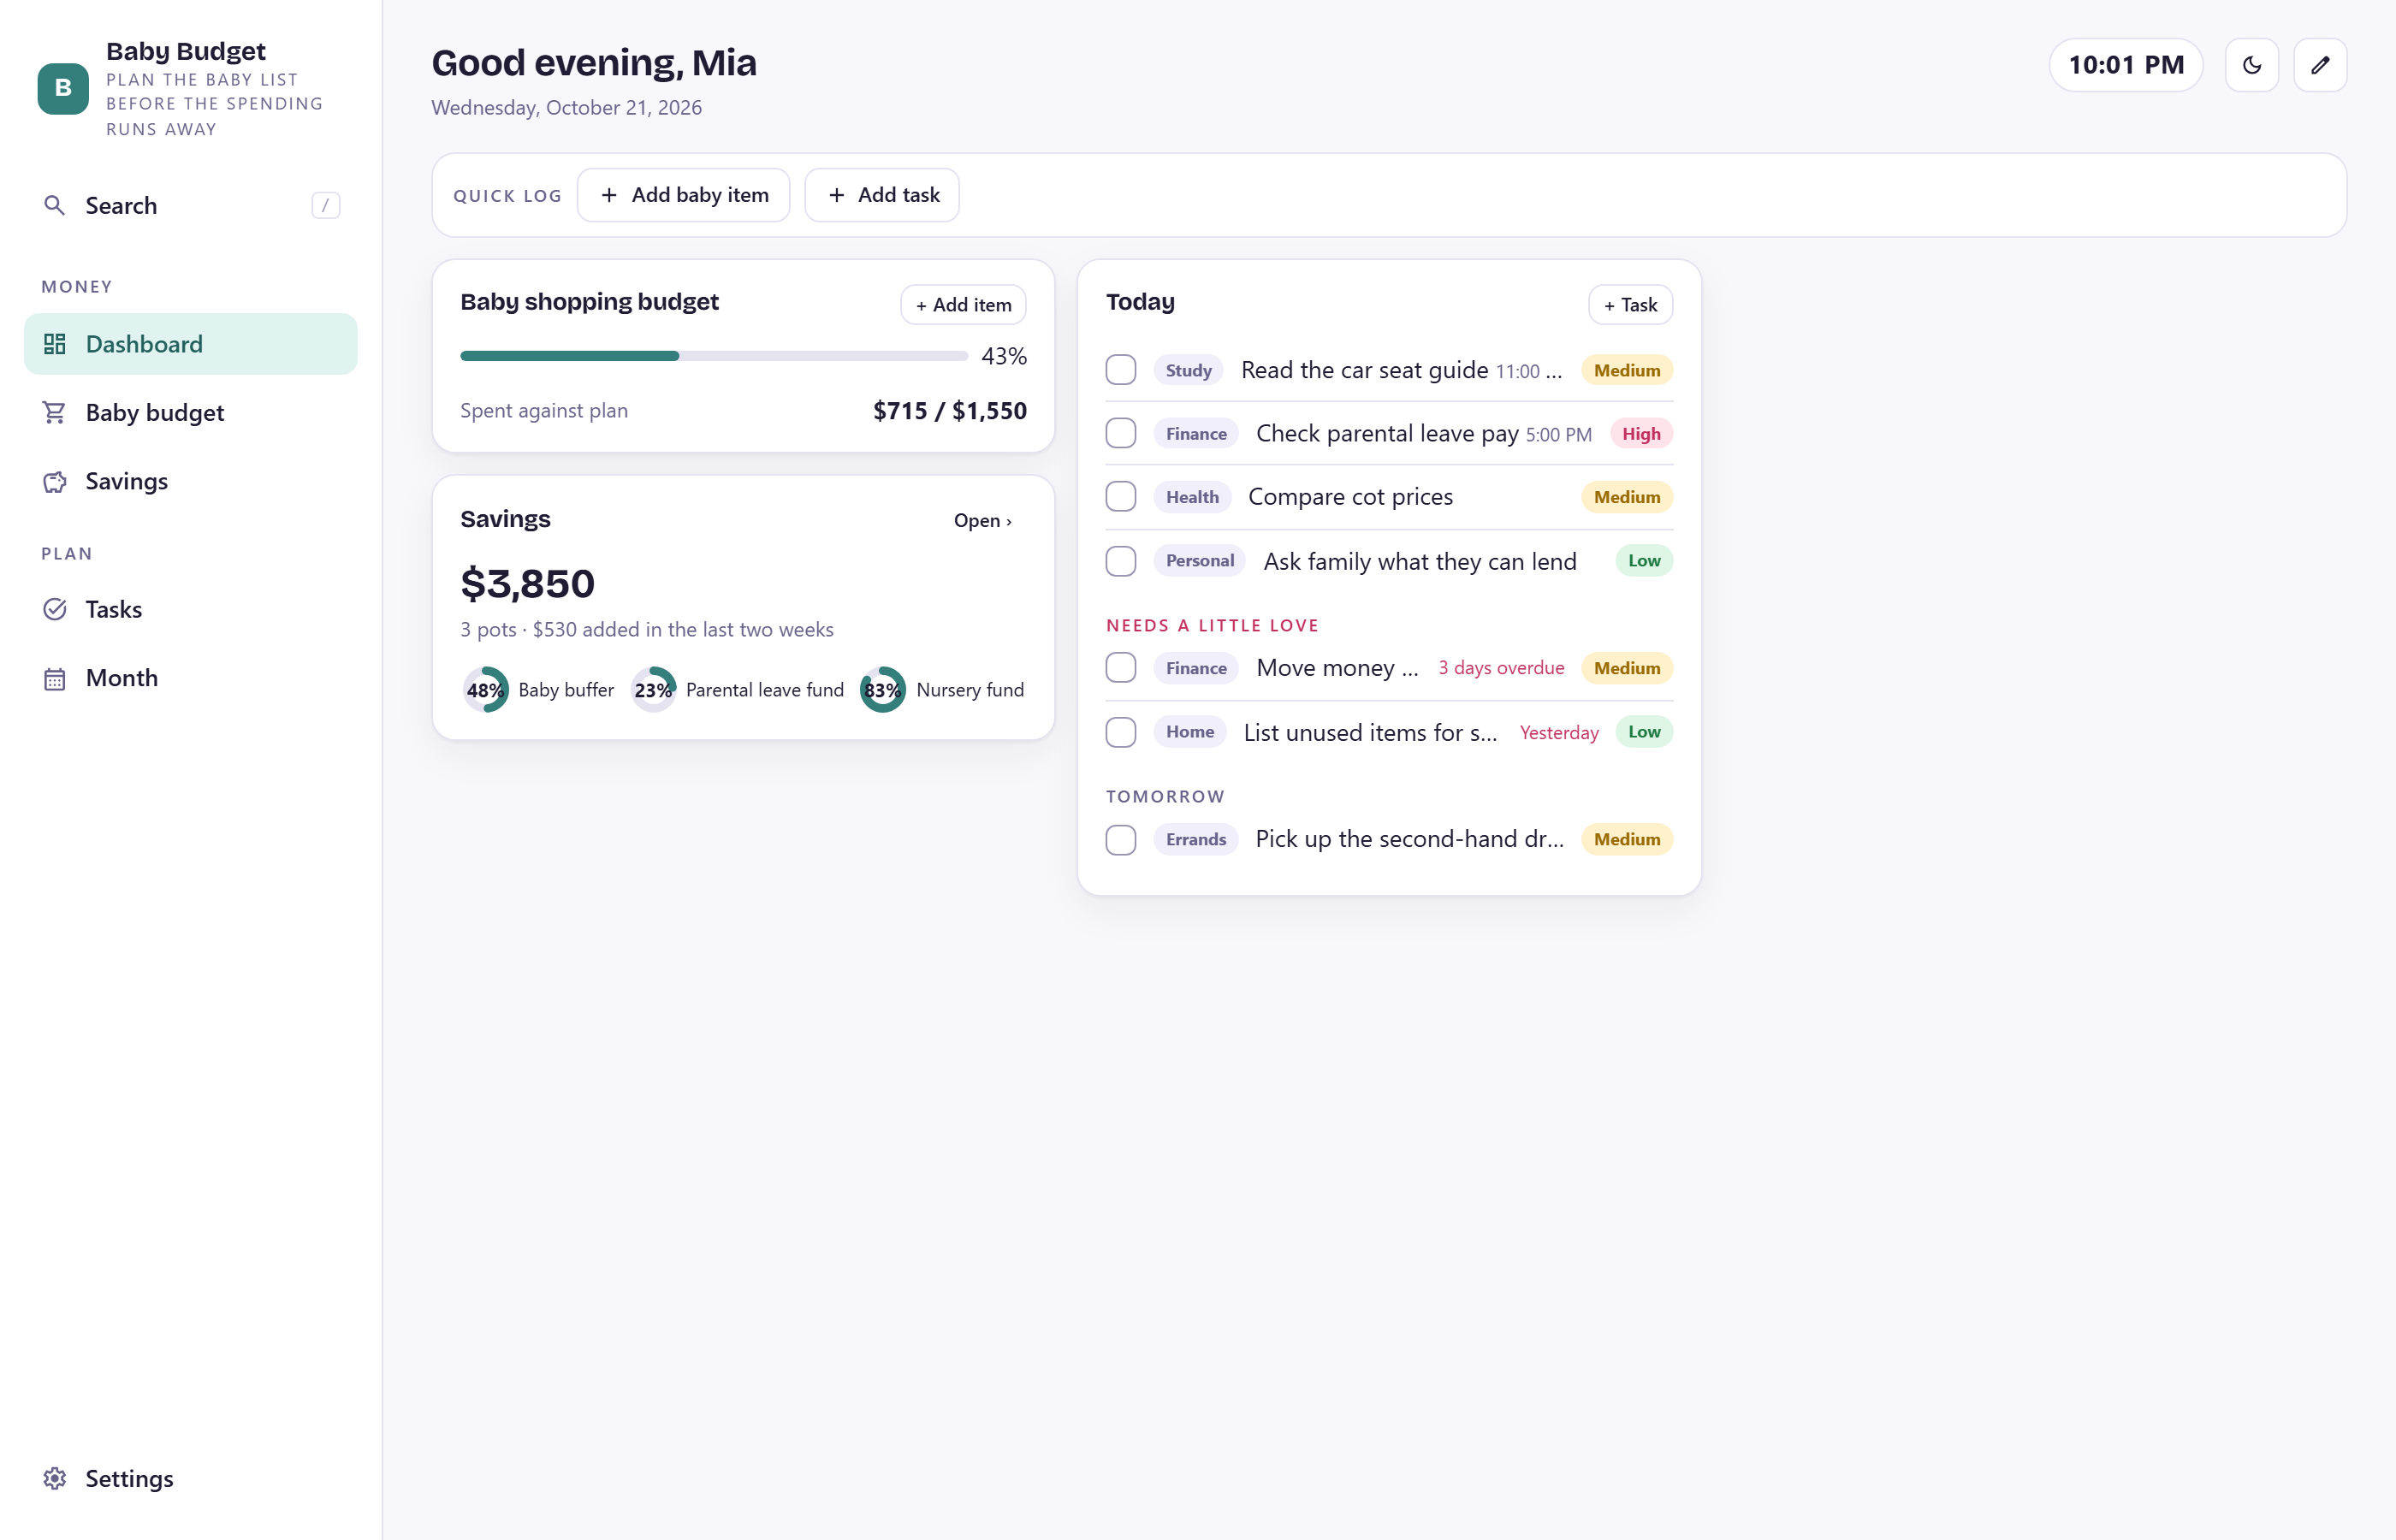The width and height of the screenshot is (2396, 1540).
Task: Click the search magnifier icon
Action: coord(55,205)
